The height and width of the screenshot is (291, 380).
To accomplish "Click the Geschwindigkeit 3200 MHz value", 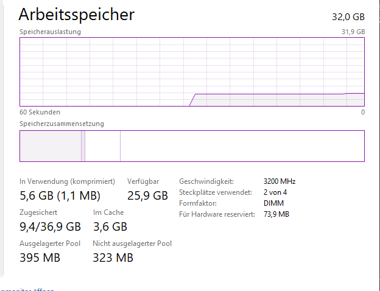I will click(x=280, y=181).
